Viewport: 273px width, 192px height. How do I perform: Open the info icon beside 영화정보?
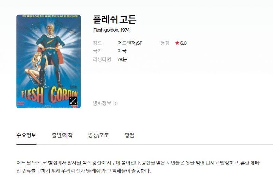pyautogui.click(x=115, y=103)
